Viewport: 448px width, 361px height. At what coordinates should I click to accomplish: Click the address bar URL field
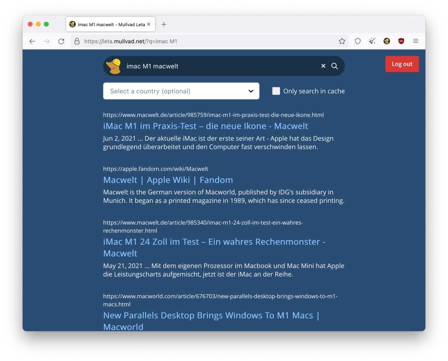[x=209, y=41]
